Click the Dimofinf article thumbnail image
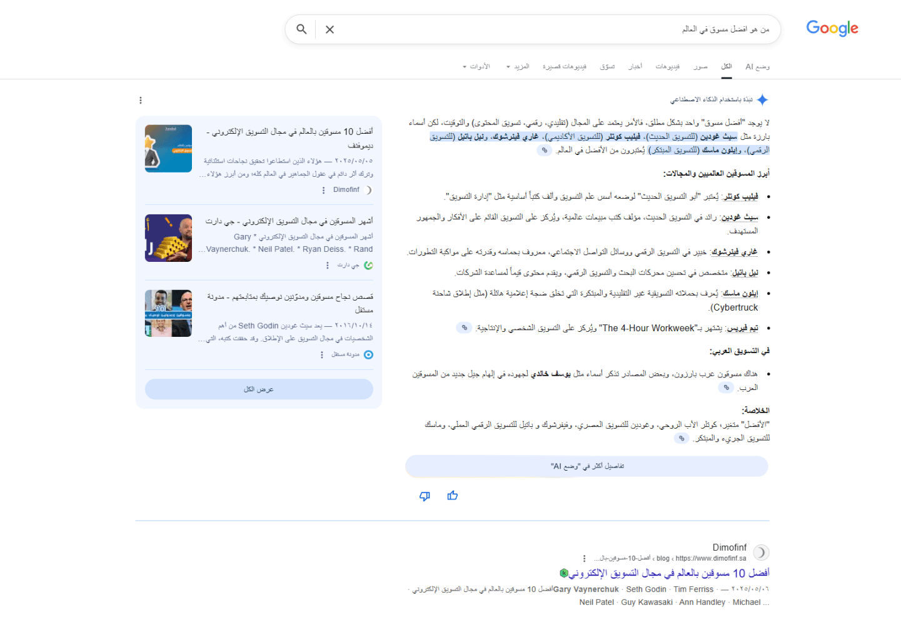 (168, 148)
